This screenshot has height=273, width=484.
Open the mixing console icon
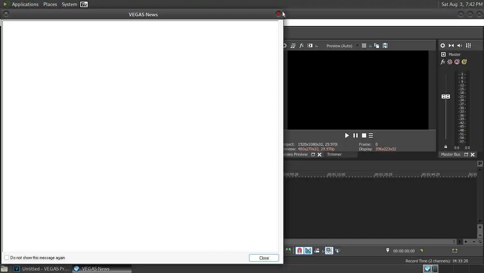(x=468, y=45)
